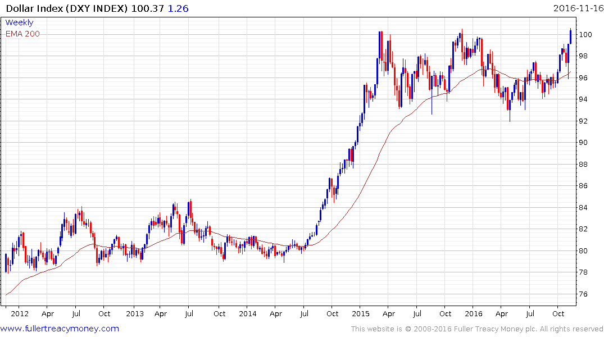Screen dimensions: 604x337
Task: Click the 94 price axis label
Action: pyautogui.click(x=583, y=99)
